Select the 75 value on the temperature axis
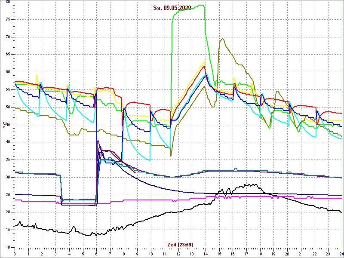Screen dimensions: 344x258 click(x=7, y=19)
